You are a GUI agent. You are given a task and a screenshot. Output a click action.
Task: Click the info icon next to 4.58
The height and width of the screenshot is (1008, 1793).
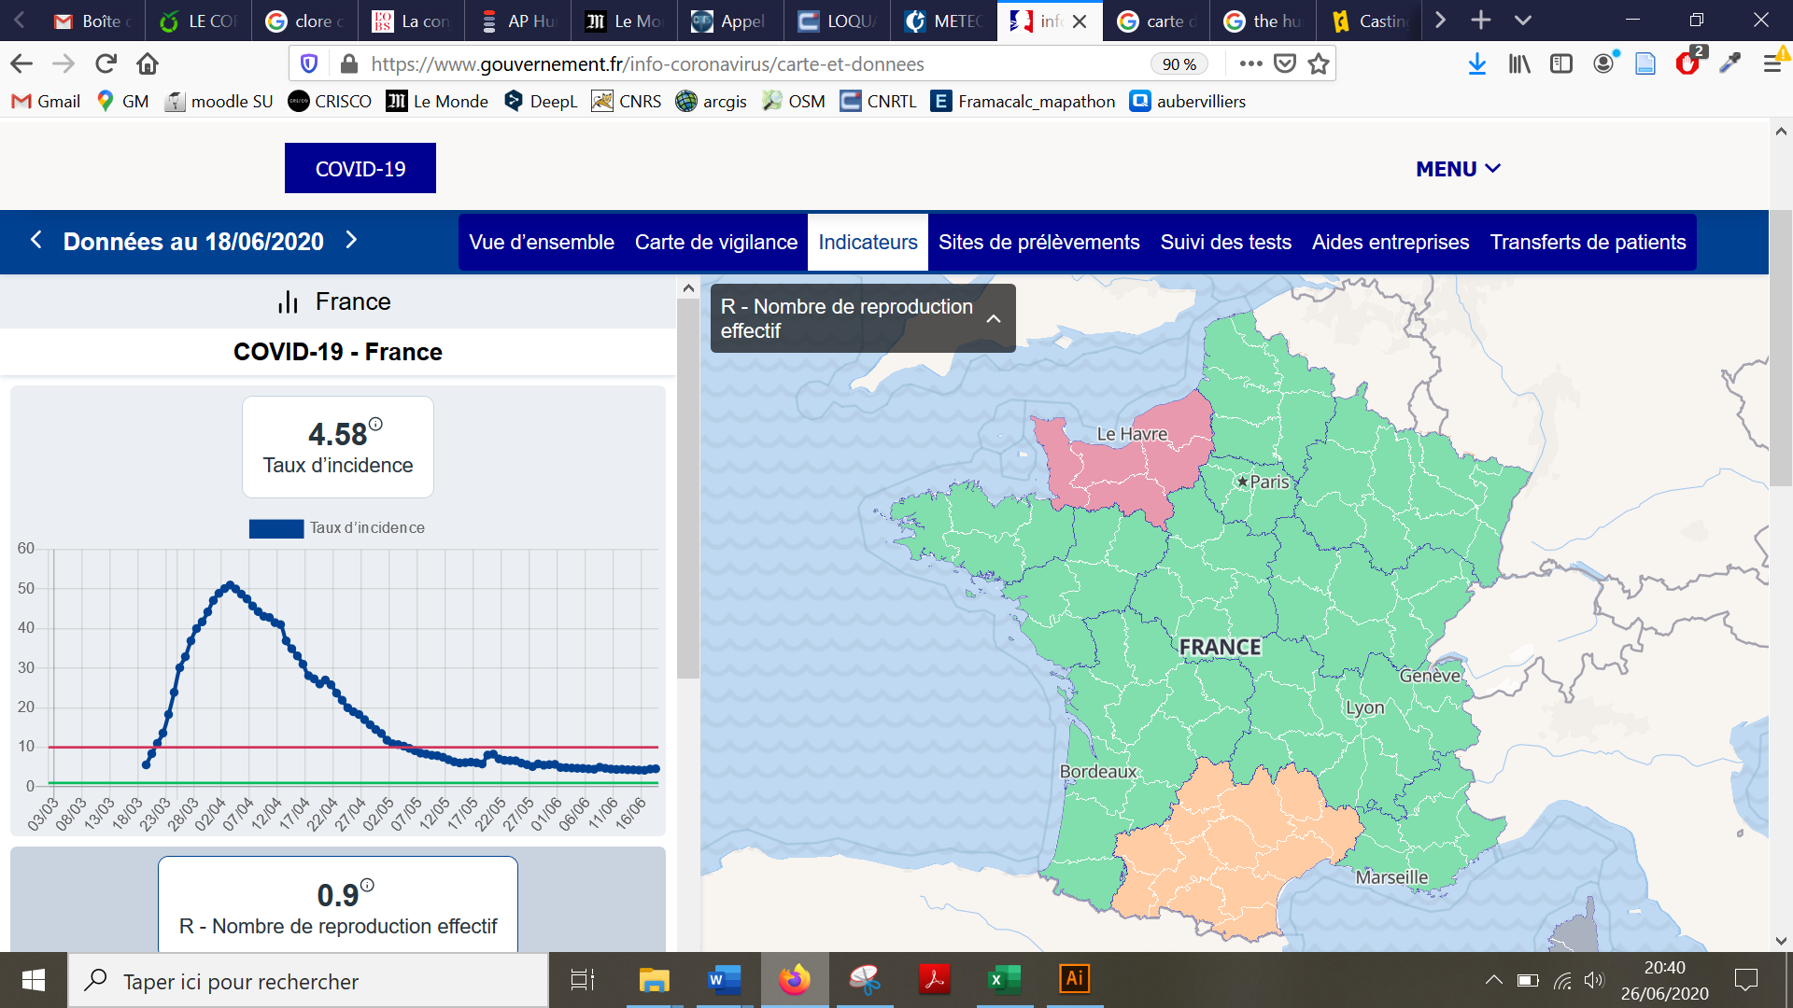point(375,424)
